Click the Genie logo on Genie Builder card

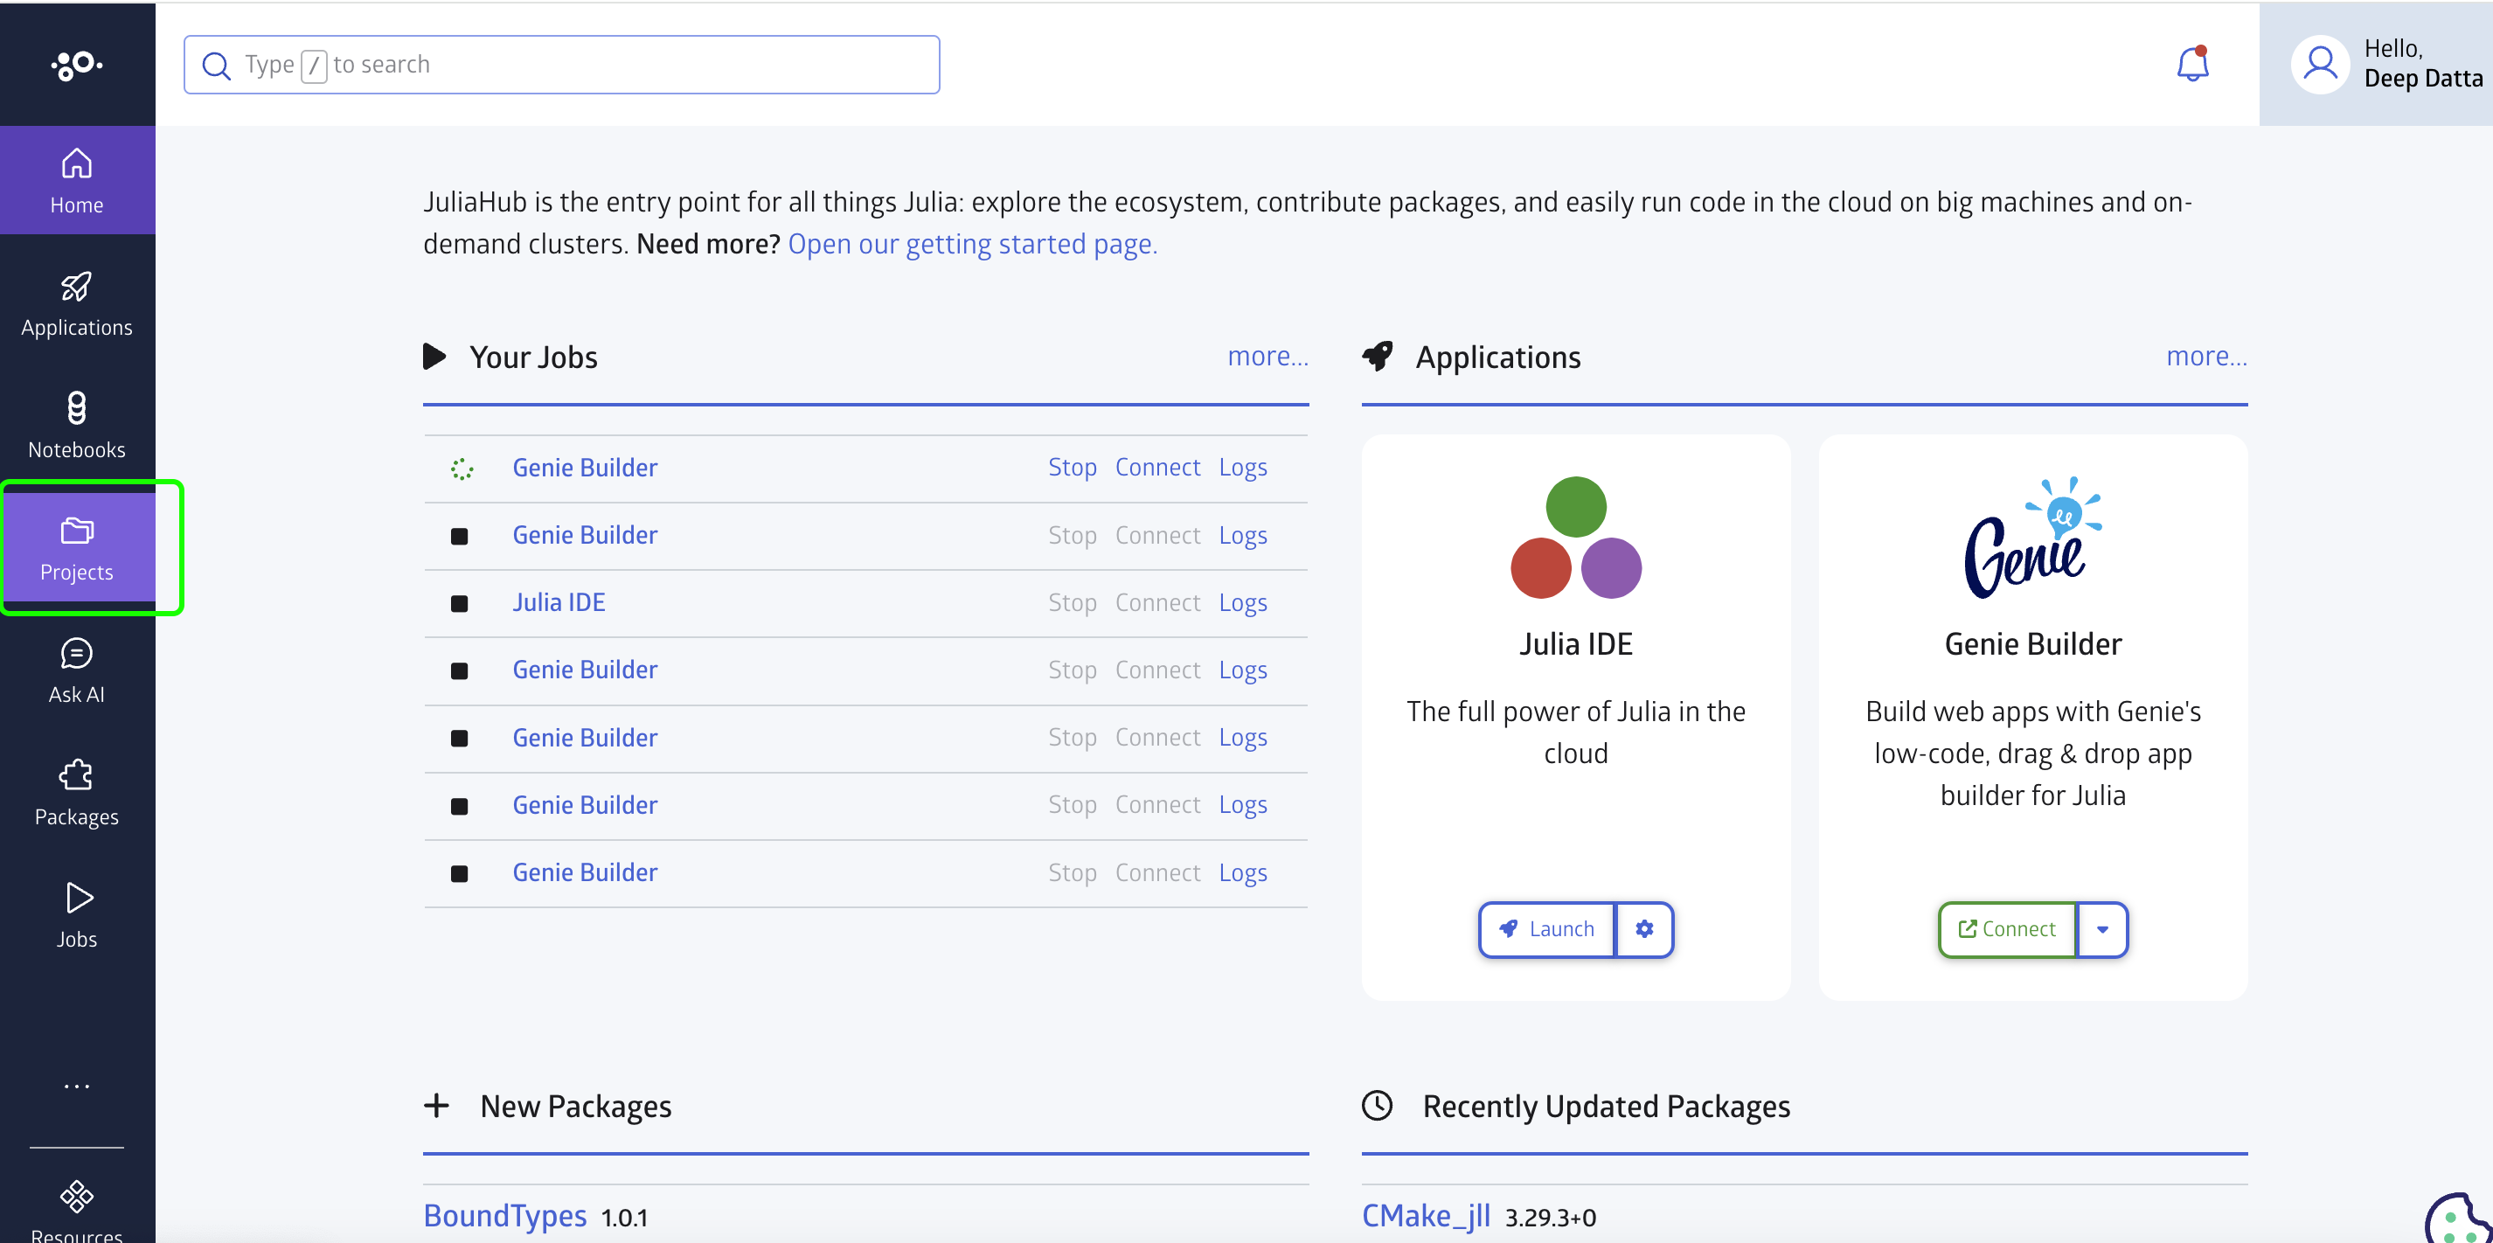coord(2032,538)
